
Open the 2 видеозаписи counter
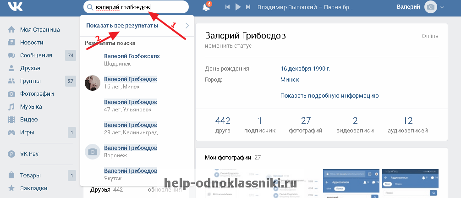[x=355, y=125]
